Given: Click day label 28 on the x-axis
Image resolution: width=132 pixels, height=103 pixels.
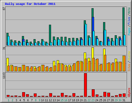Looking at the screenshot, I should 112,100.
